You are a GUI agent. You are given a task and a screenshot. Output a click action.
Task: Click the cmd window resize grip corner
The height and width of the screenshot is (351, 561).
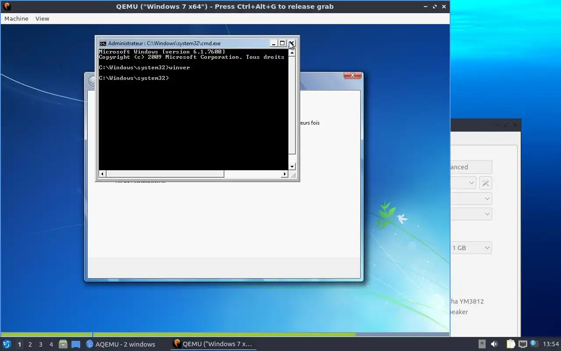click(293, 175)
